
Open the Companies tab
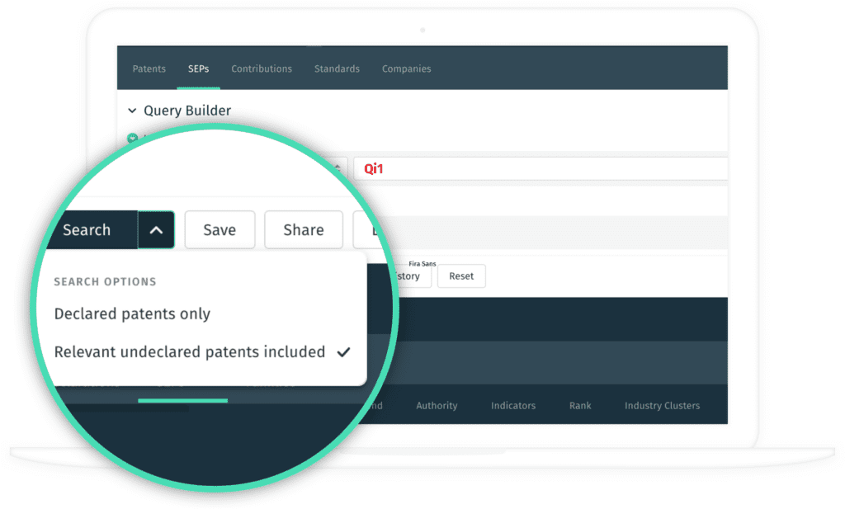(406, 69)
